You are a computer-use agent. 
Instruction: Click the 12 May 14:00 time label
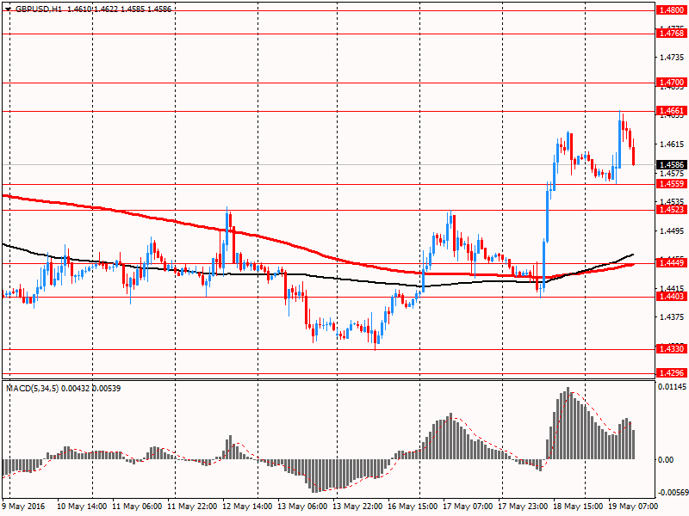tap(247, 507)
